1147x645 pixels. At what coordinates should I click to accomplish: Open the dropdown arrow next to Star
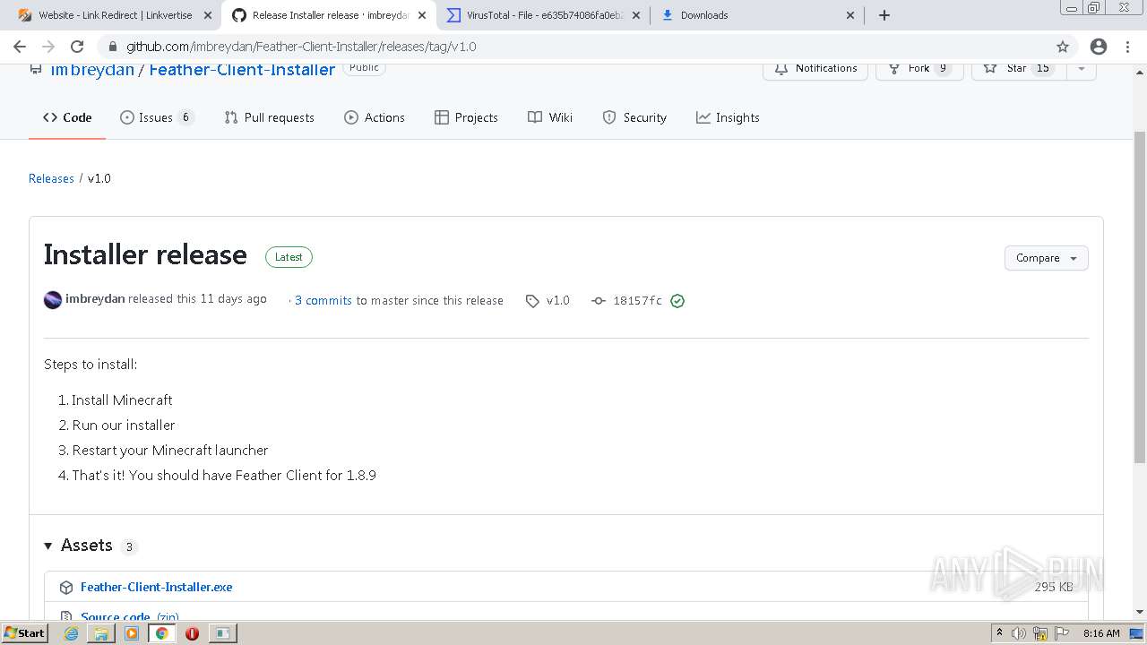pyautogui.click(x=1082, y=69)
